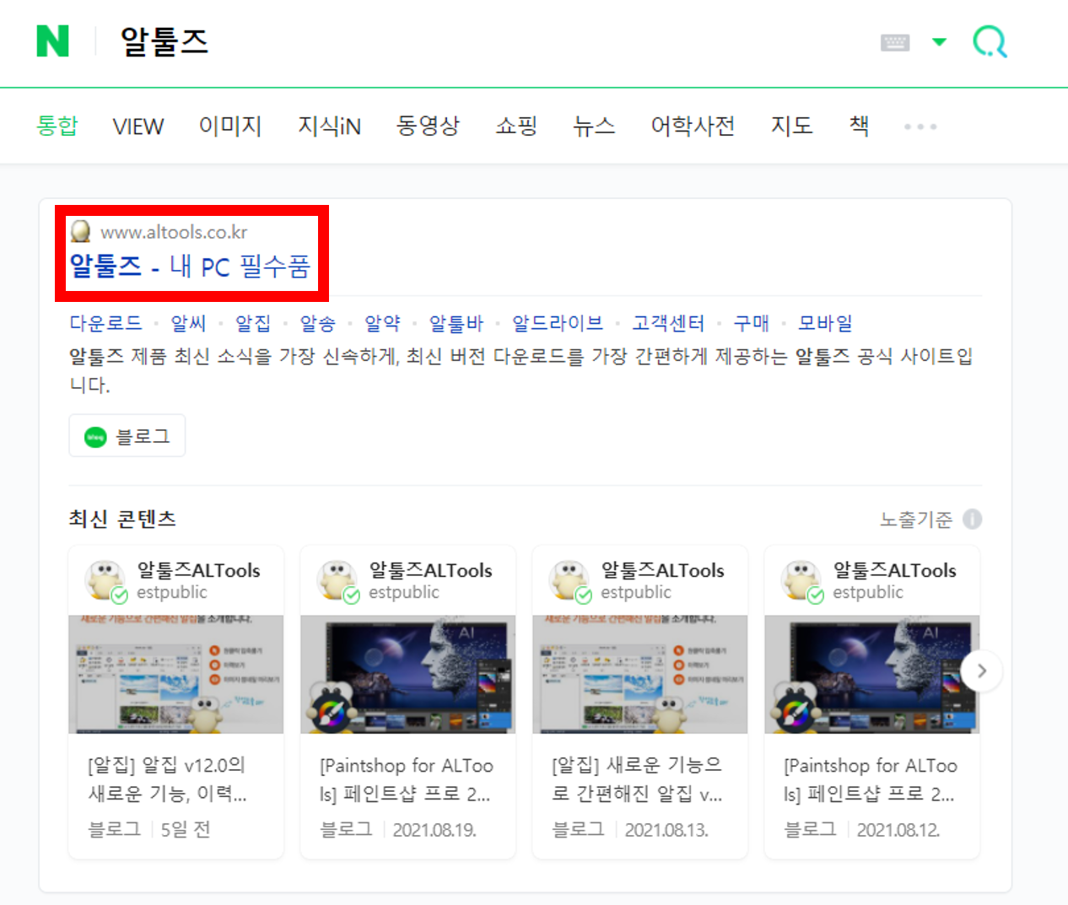Click the www.altools.co.kr URL

tap(174, 232)
